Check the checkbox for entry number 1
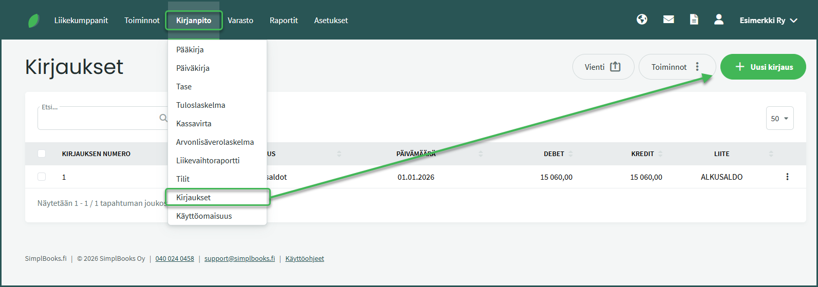818x287 pixels. [x=42, y=177]
